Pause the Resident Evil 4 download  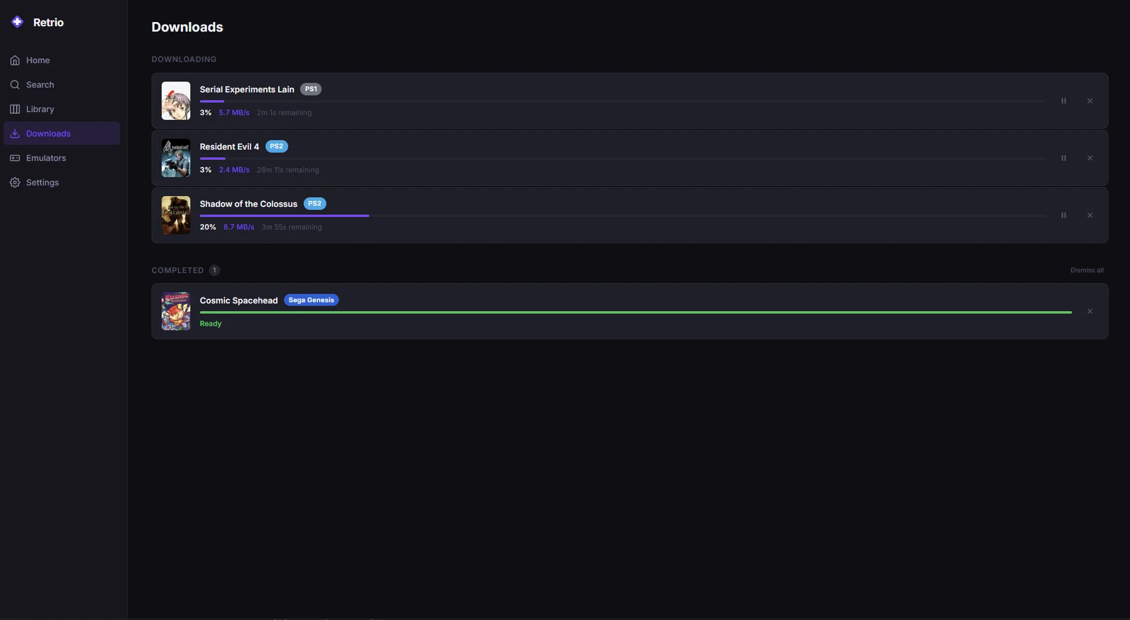1064,158
